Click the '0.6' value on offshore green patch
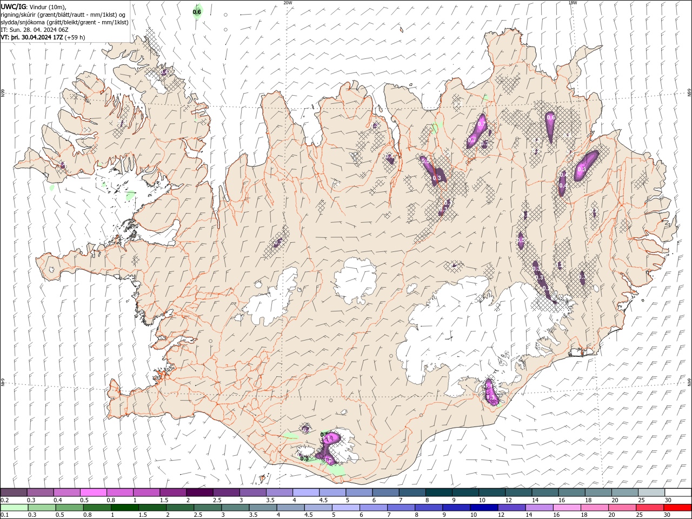 click(197, 12)
